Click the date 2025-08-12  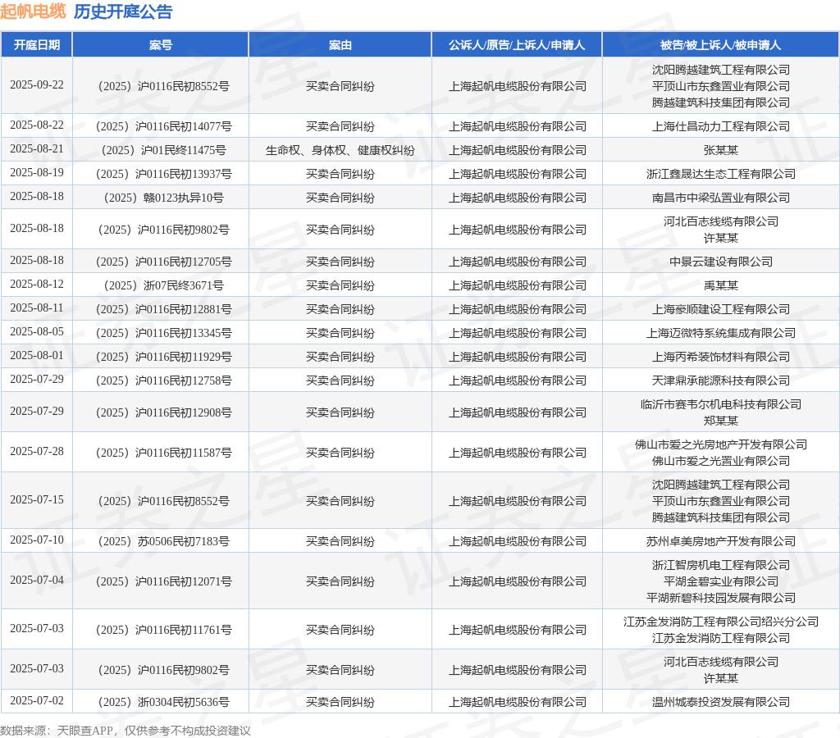click(x=36, y=285)
